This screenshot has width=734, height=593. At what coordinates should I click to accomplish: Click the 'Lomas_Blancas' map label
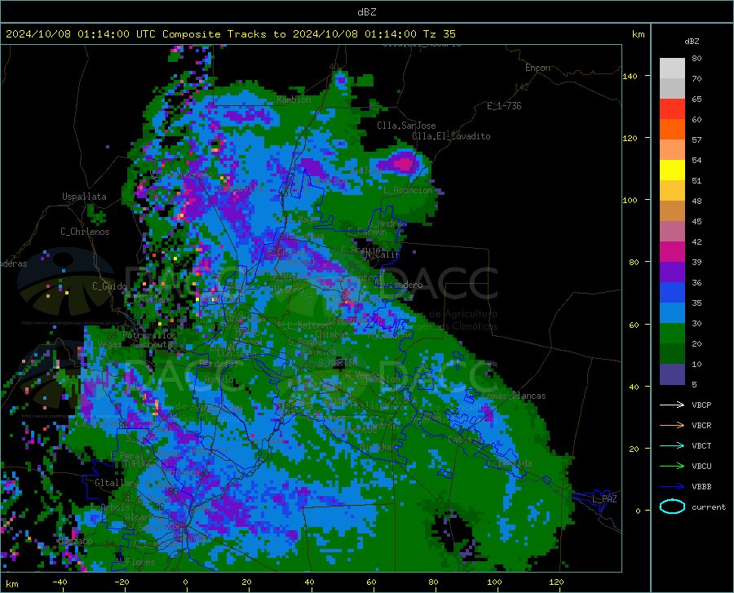(x=514, y=396)
